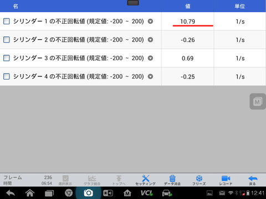Select the value -0.25 cell
This screenshot has height=199, width=266.
[x=188, y=77]
